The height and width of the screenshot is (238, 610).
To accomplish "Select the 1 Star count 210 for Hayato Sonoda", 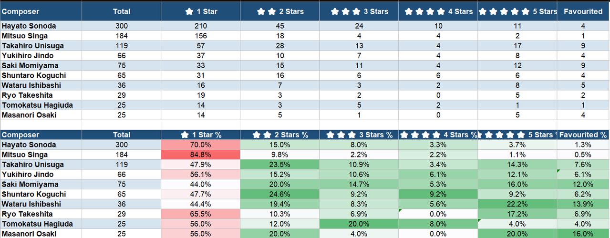I will (200, 26).
